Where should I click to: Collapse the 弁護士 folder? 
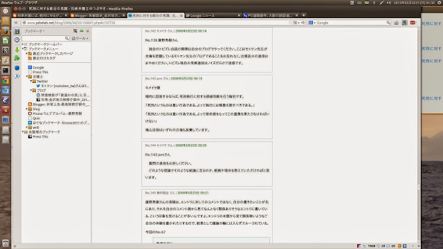pos(27,77)
